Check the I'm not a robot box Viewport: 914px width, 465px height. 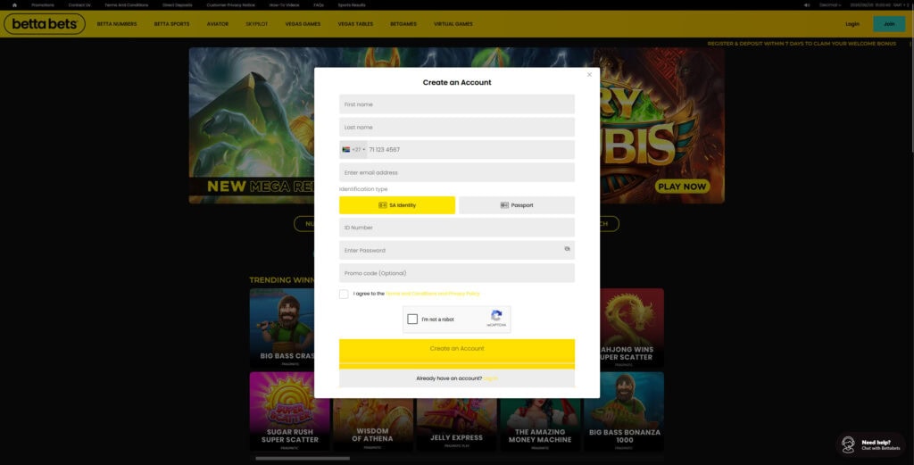(412, 320)
